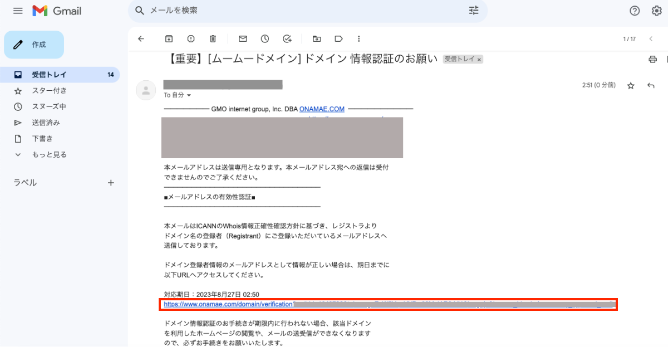The height and width of the screenshot is (351, 668).
Task: Report this email as spam
Action: [191, 39]
